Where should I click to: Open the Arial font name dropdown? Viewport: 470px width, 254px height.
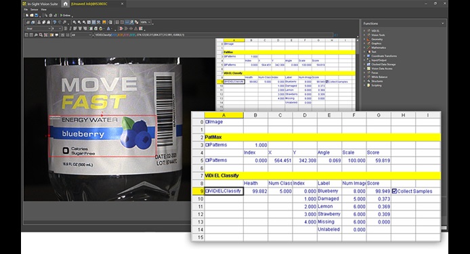click(x=39, y=29)
